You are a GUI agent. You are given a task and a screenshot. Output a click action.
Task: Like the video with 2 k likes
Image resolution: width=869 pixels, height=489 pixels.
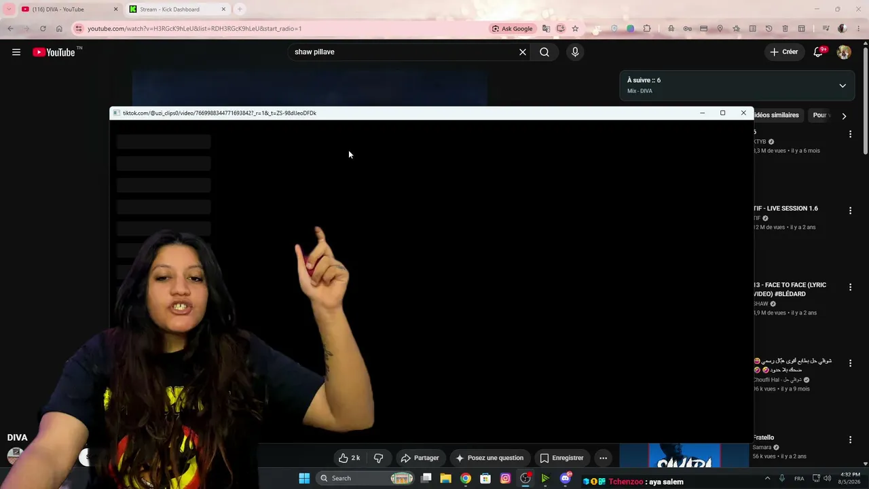[349, 458]
